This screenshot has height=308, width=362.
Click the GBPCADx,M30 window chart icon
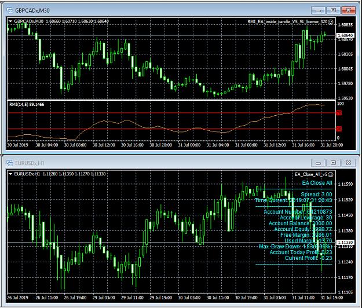[x=10, y=10]
